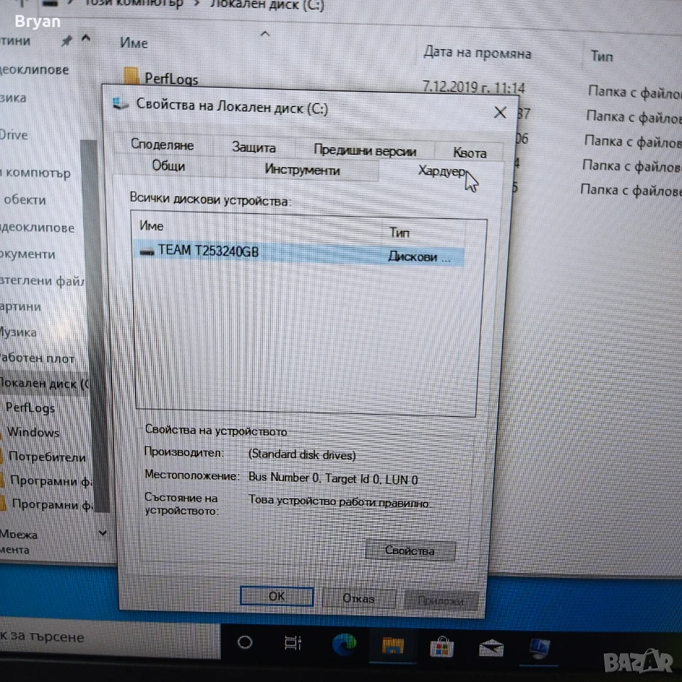Viewport: 682px width, 682px height.
Task: Switch to the Общи tab
Action: coord(169,166)
